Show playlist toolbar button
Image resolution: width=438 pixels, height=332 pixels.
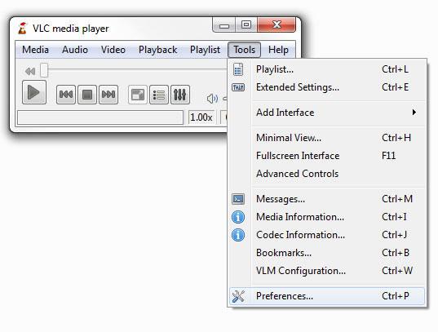[159, 95]
